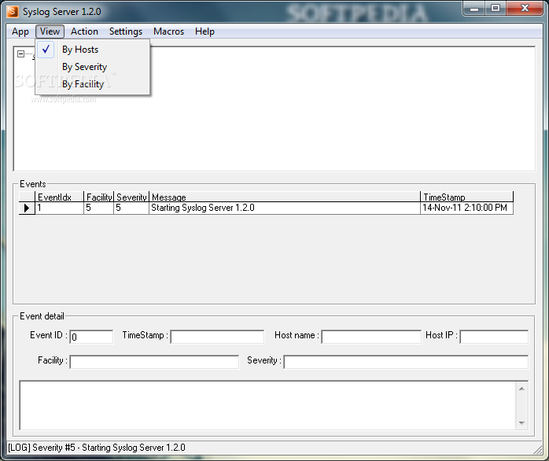Focus the Severity detail field
Image resolution: width=549 pixels, height=461 pixels.
(406, 362)
